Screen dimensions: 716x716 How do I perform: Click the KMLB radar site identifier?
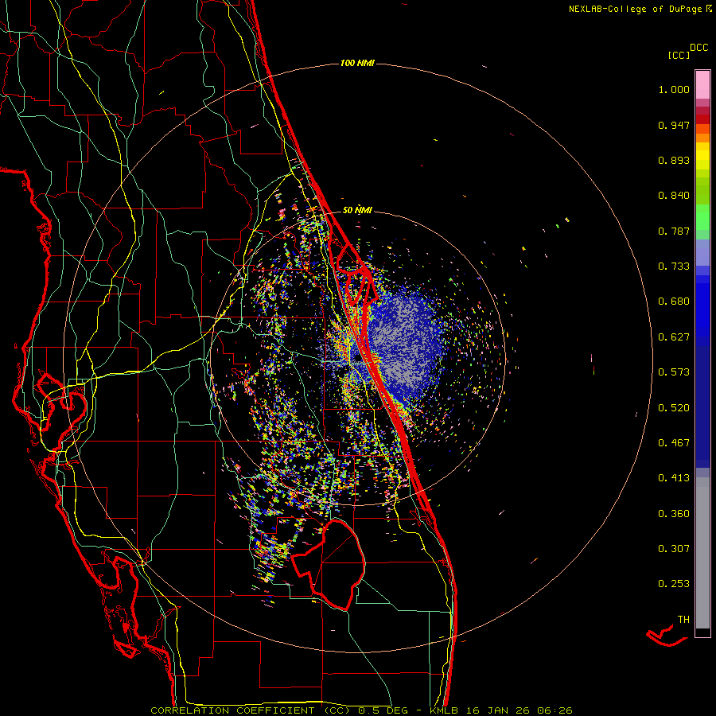(446, 710)
